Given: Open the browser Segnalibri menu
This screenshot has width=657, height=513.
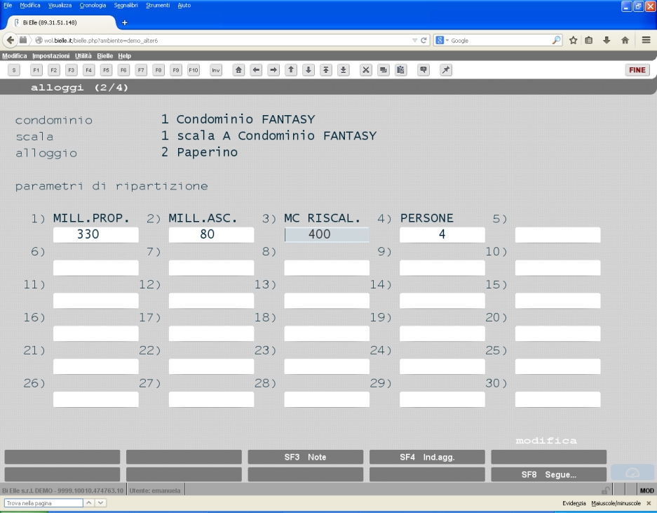Looking at the screenshot, I should (126, 6).
